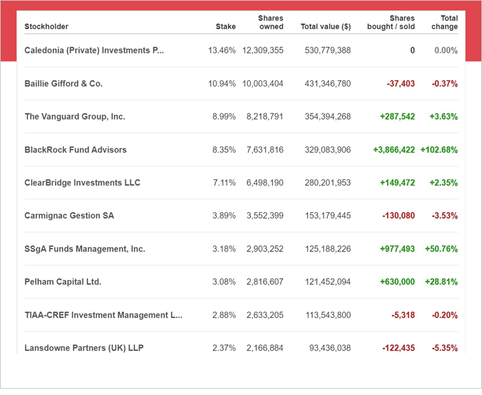
Task: Click shares sold value -37,403
Action: [401, 84]
